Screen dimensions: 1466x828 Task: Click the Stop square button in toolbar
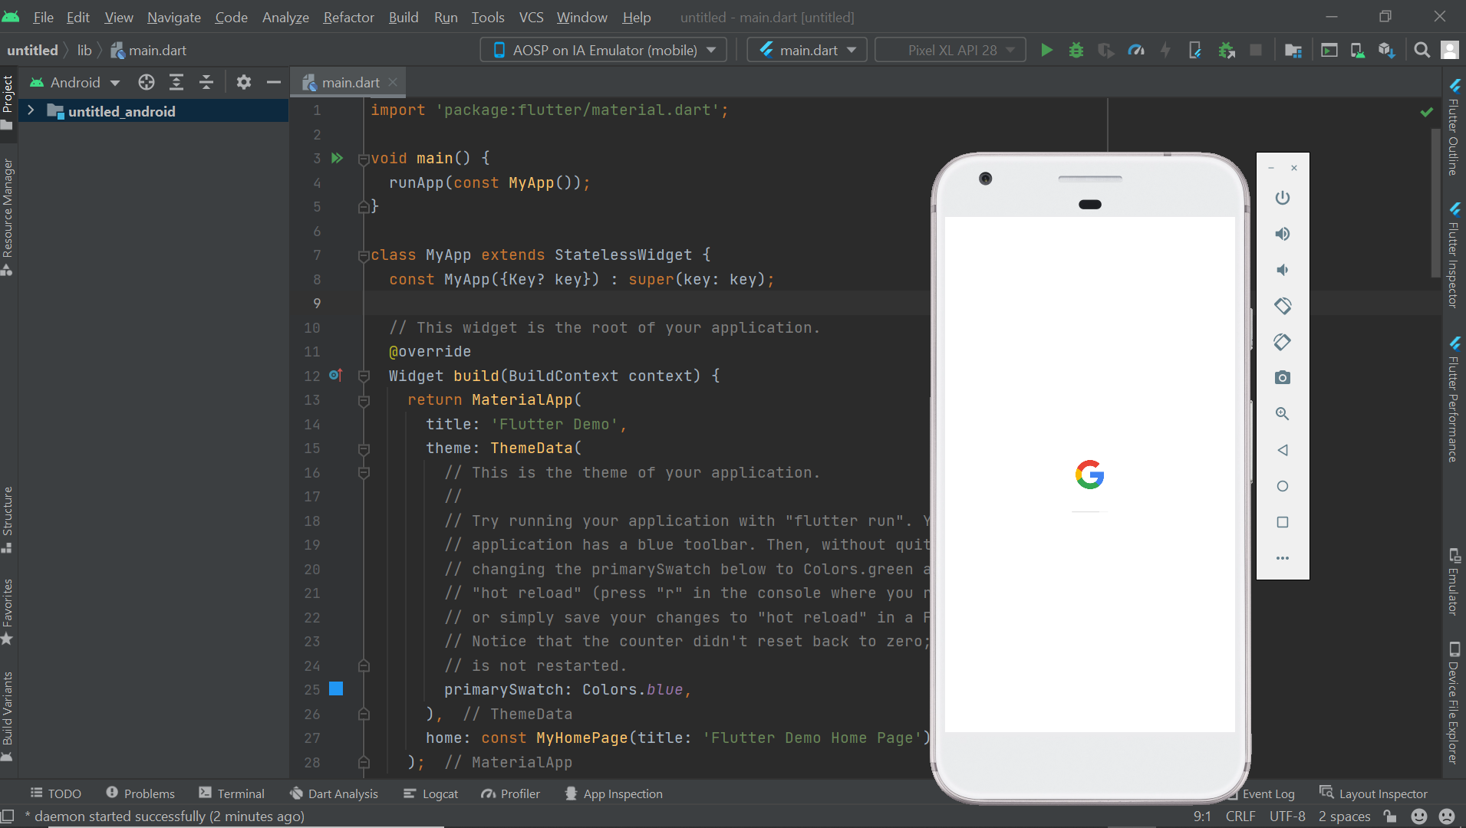[x=1256, y=51]
